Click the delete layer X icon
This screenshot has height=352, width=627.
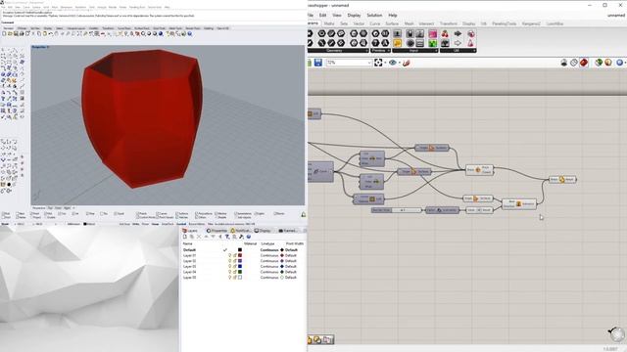click(199, 237)
